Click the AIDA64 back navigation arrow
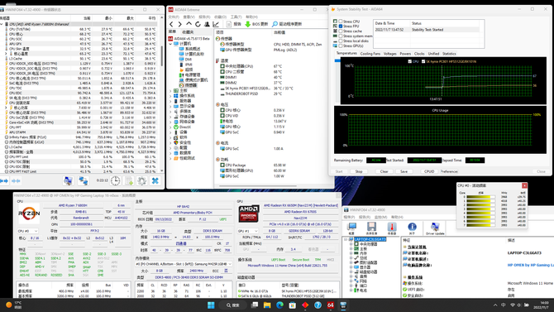554x312 pixels. 171,24
